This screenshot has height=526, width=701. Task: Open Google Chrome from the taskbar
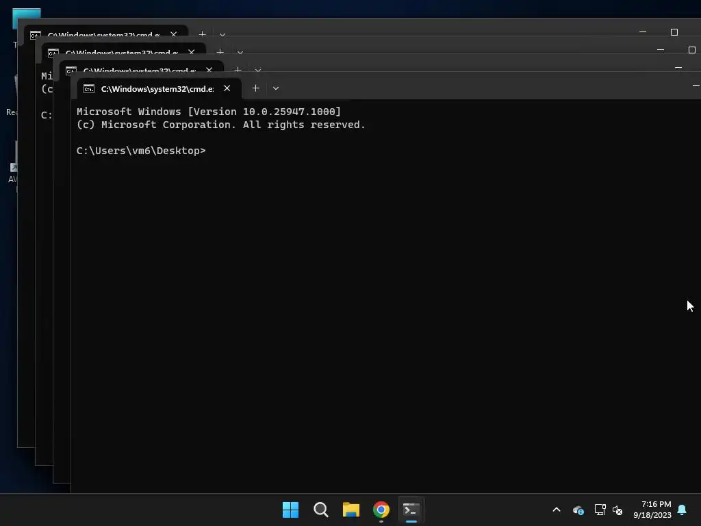coord(381,510)
